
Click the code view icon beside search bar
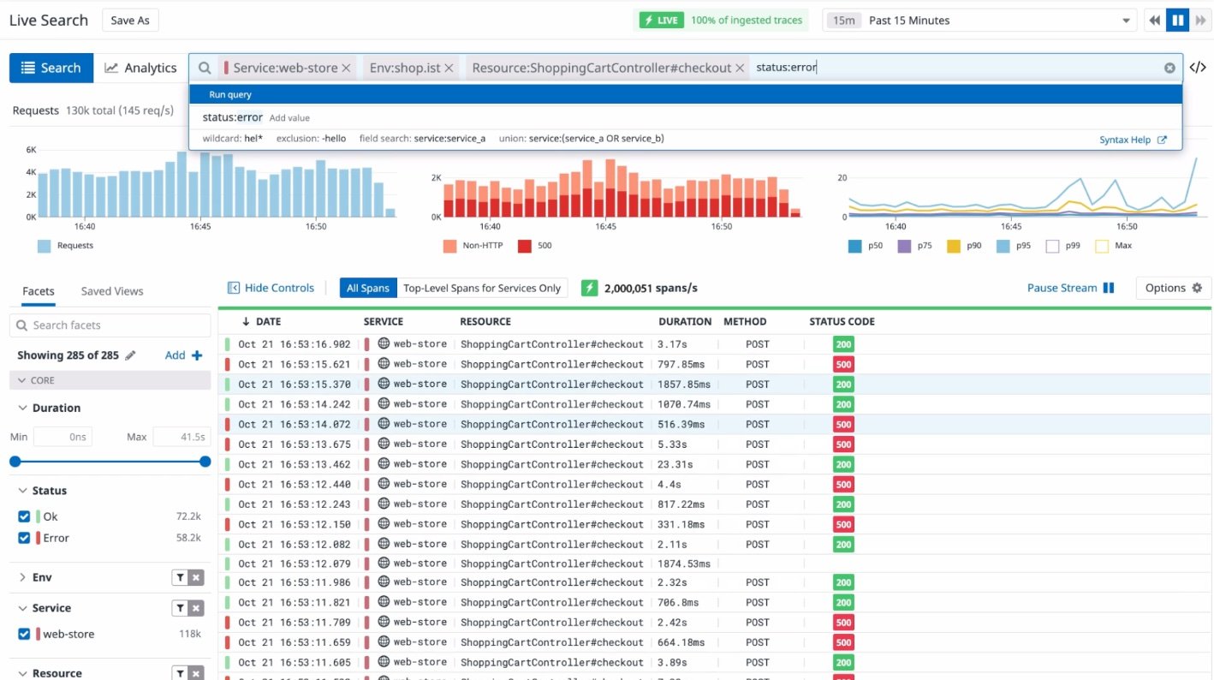(1198, 68)
